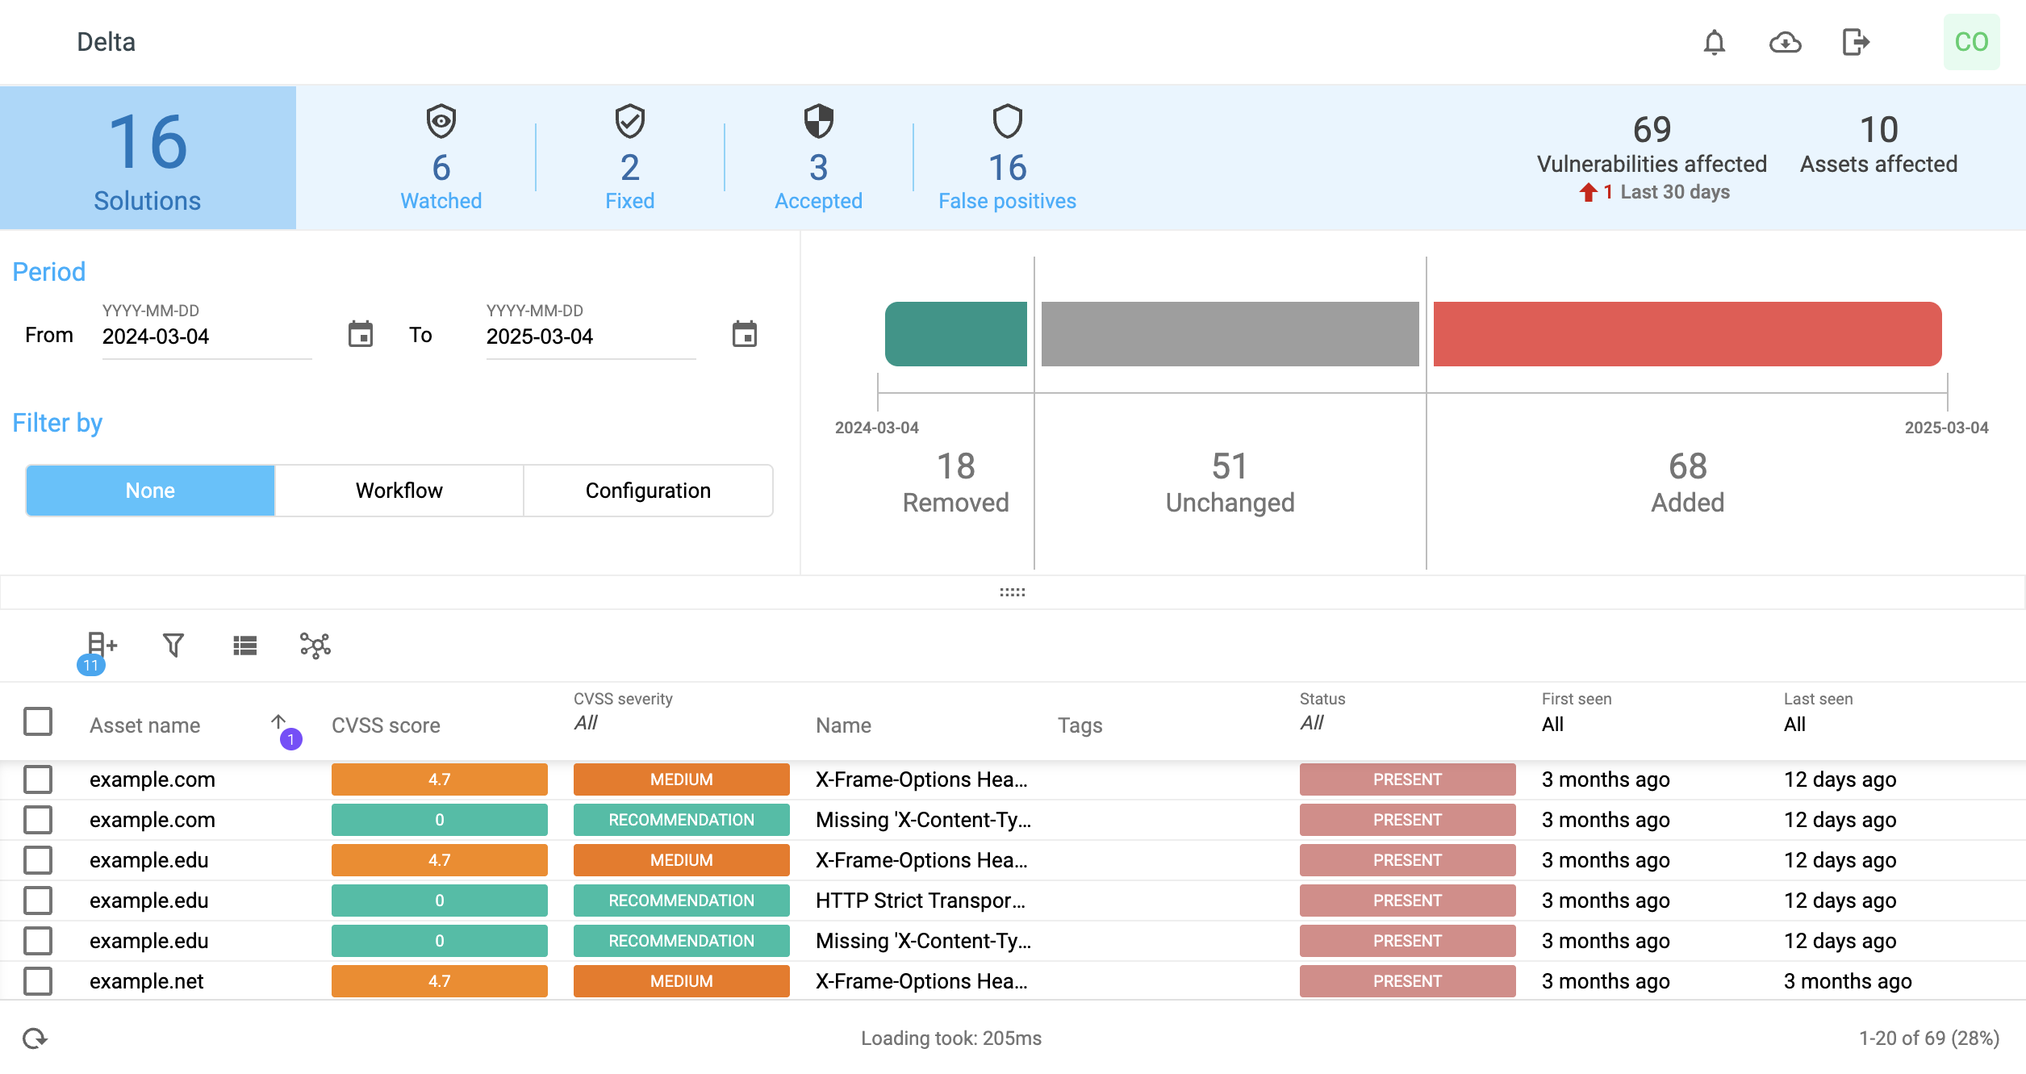Click the add columns icon

[x=102, y=645]
